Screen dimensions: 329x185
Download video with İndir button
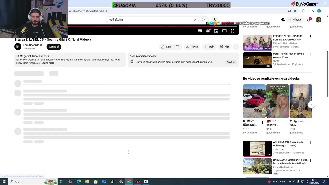pyautogui.click(x=209, y=47)
